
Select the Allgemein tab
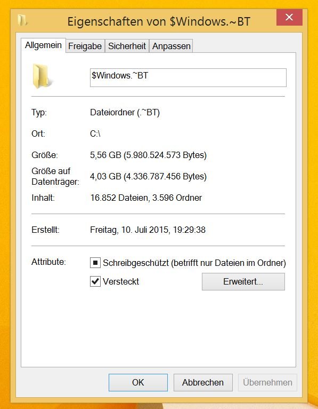pos(43,45)
